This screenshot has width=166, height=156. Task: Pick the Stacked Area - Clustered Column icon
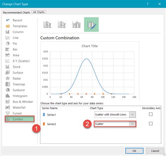tap(76, 24)
